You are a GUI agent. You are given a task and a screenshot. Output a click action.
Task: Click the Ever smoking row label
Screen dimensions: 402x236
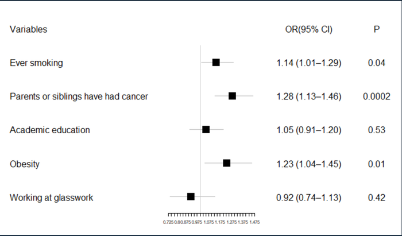click(x=36, y=63)
